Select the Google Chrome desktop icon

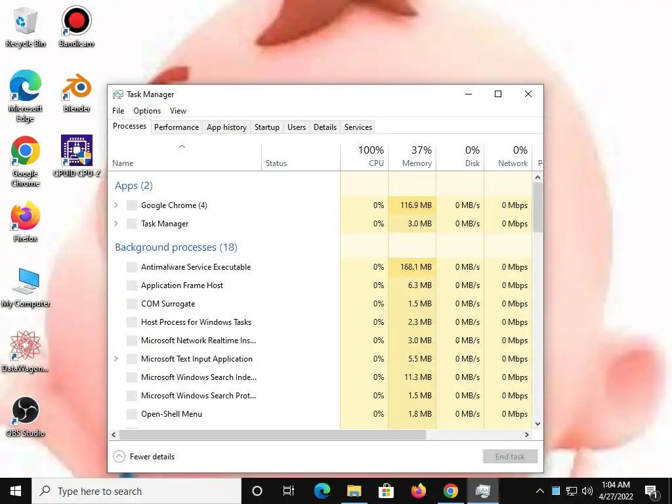(x=26, y=161)
